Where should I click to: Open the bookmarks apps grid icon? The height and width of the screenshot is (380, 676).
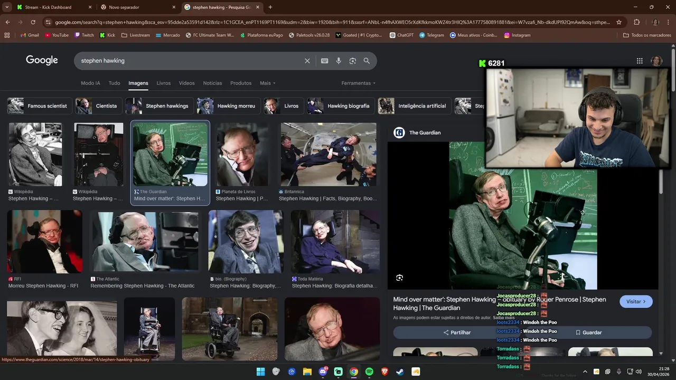pos(7,35)
